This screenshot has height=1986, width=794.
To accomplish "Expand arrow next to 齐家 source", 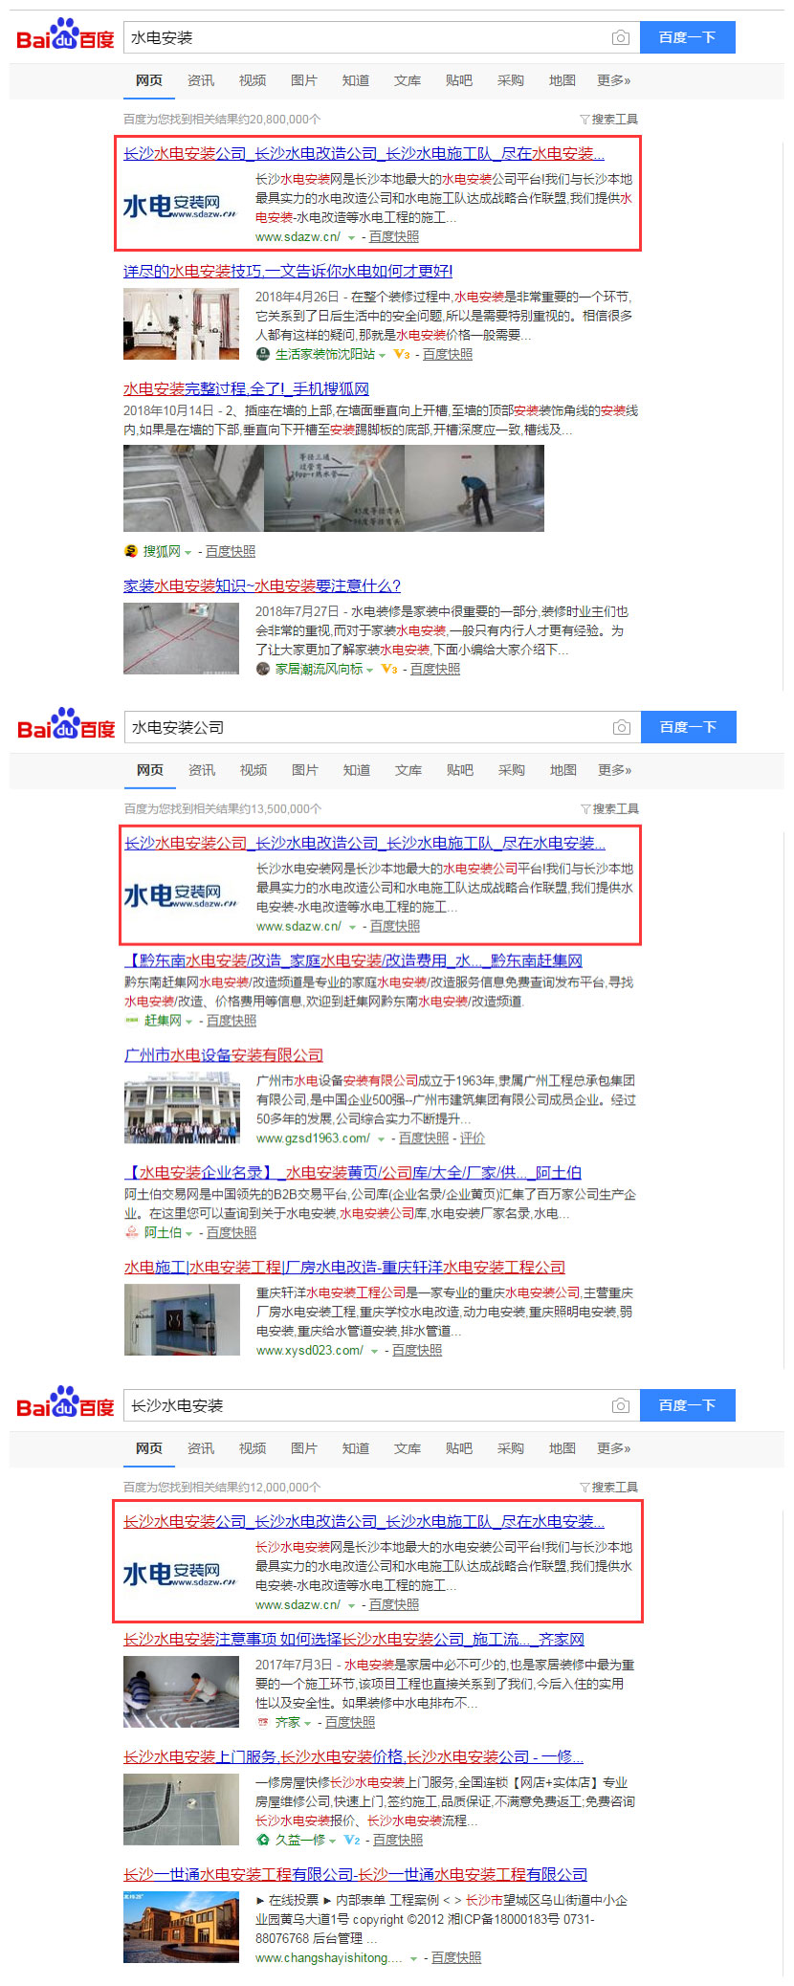I will pos(307,1723).
